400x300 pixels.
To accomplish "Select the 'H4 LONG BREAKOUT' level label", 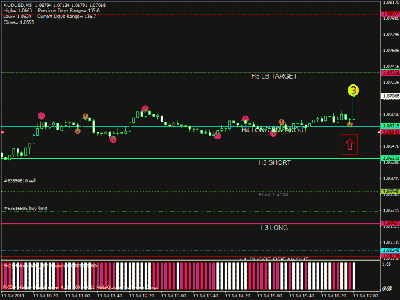I will point(274,130).
